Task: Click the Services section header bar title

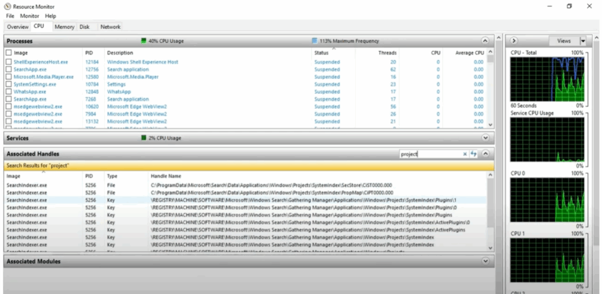Action: 17,138
